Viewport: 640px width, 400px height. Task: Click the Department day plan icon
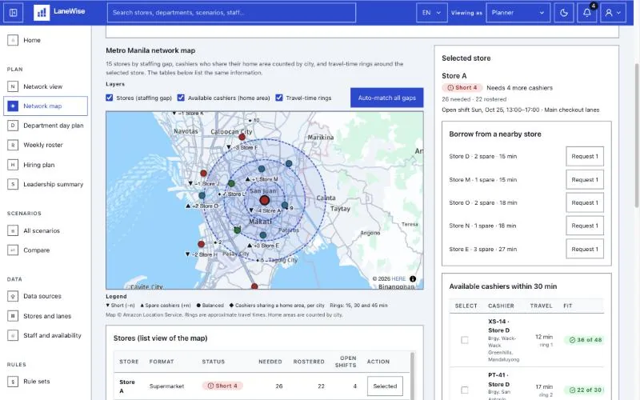pyautogui.click(x=13, y=126)
